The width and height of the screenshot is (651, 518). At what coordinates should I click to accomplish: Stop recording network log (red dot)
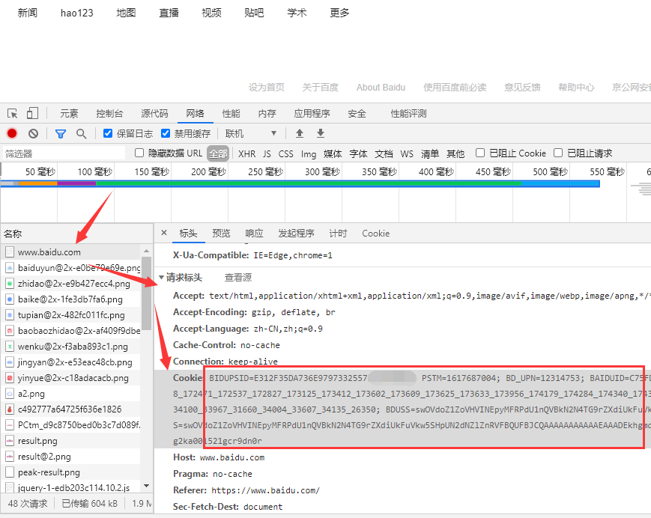(12, 133)
